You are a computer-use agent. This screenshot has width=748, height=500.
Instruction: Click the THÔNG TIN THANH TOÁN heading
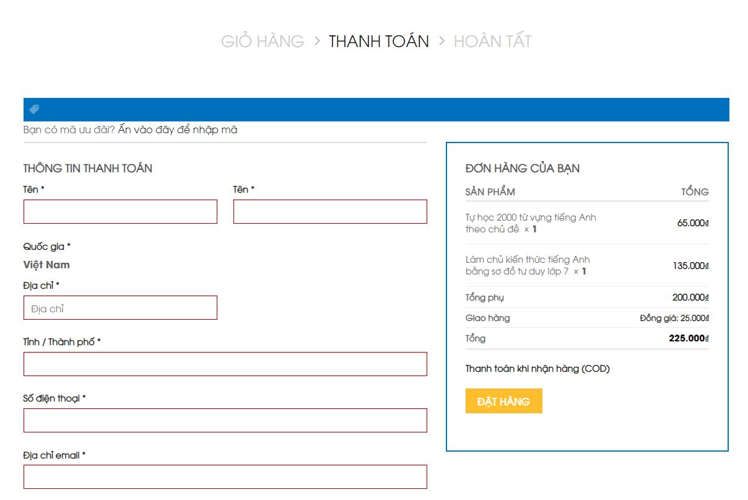pyautogui.click(x=88, y=168)
